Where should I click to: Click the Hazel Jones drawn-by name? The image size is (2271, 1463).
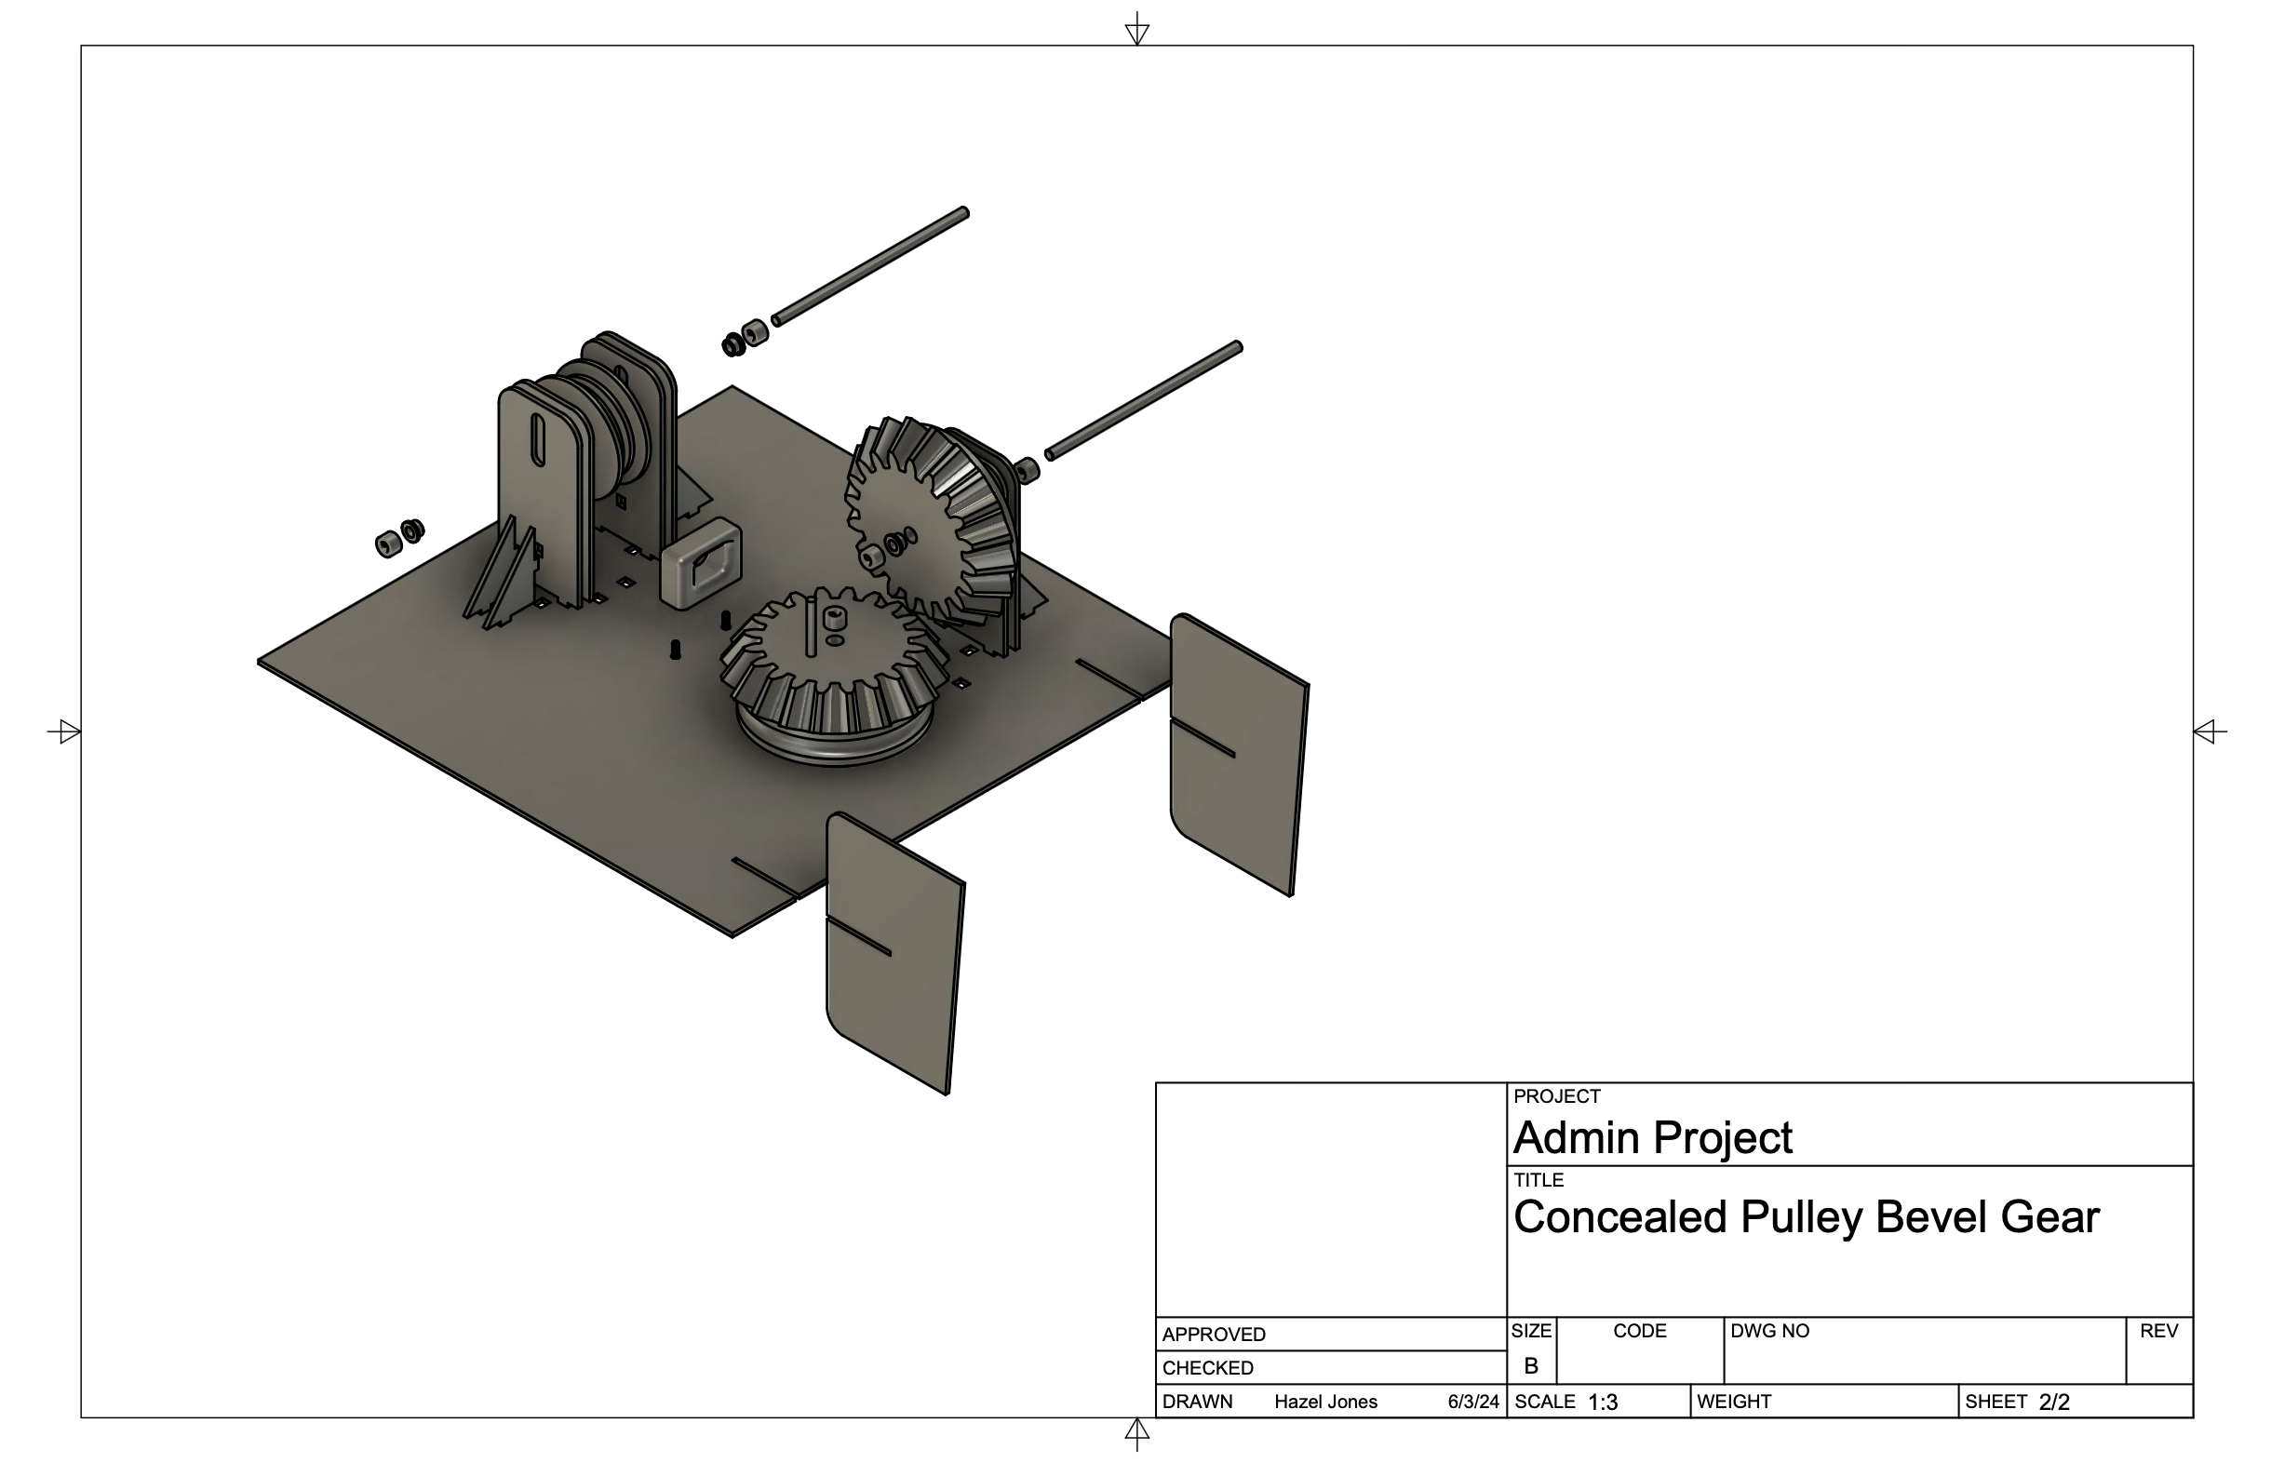pyautogui.click(x=1325, y=1403)
